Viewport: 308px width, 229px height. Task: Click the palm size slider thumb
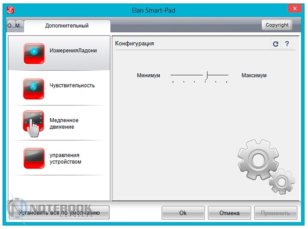[205, 76]
